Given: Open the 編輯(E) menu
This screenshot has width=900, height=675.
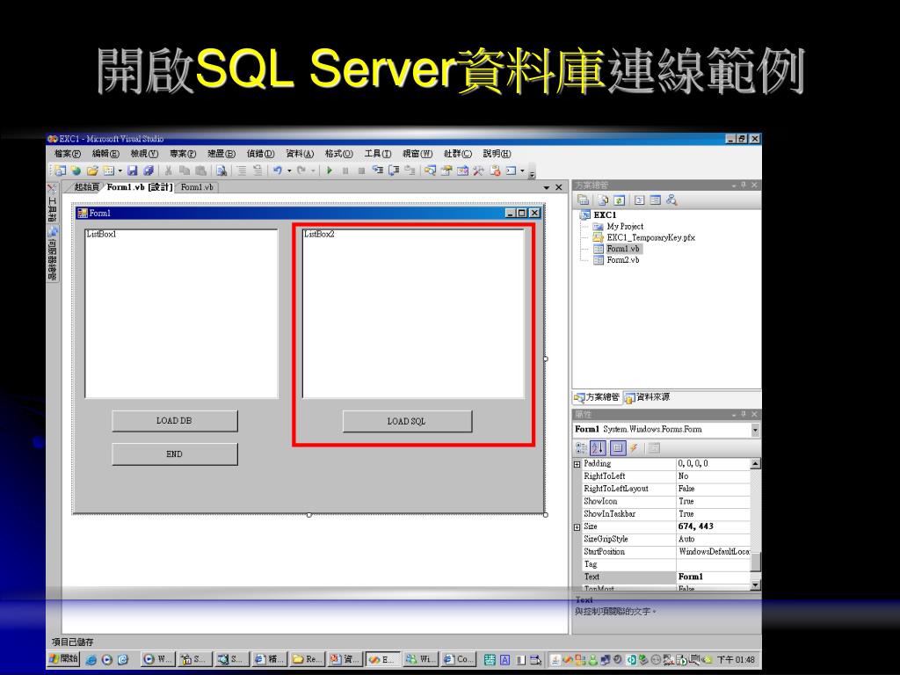Looking at the screenshot, I should click(105, 154).
